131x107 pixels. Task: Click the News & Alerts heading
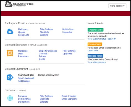[x=95, y=23]
